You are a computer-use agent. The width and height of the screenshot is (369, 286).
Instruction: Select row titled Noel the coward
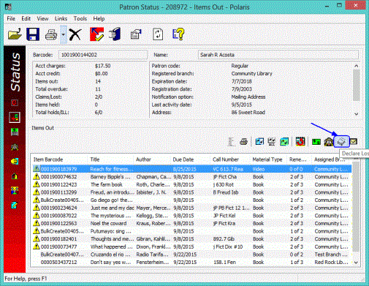click(192, 224)
